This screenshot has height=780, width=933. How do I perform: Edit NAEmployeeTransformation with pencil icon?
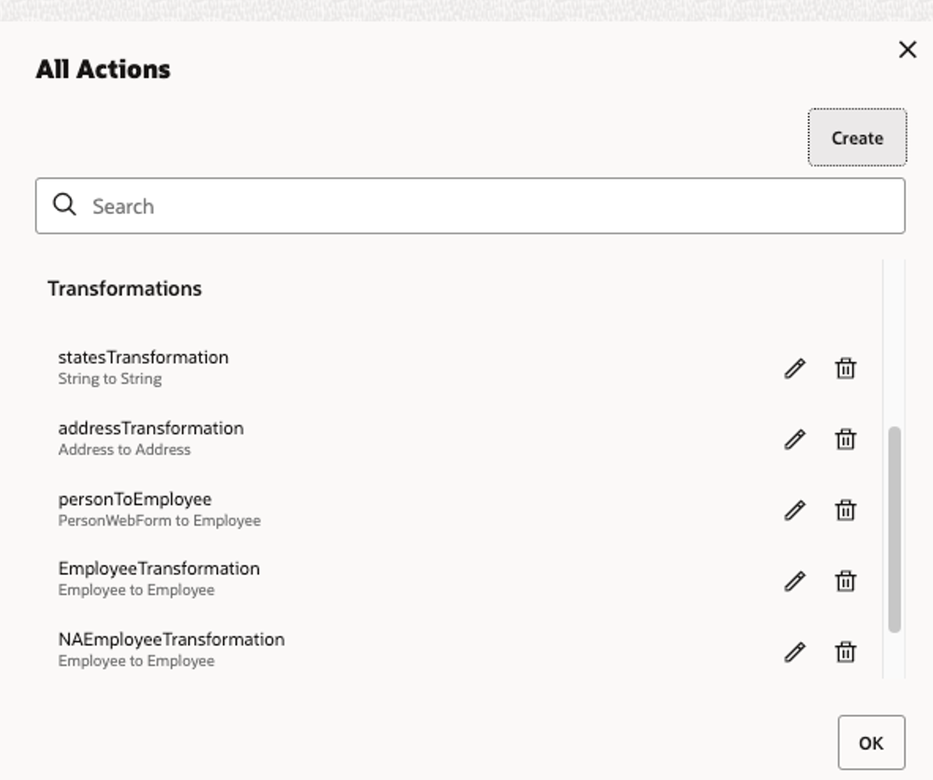tap(794, 652)
